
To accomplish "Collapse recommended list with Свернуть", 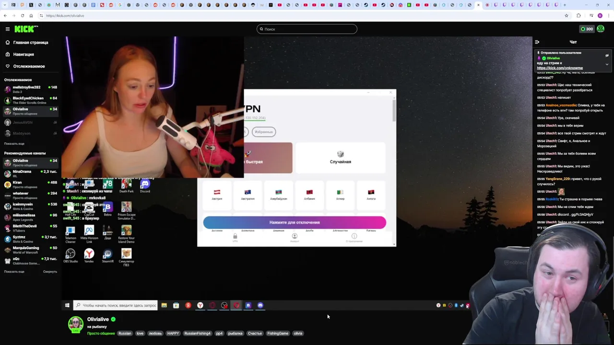I will click(50, 272).
